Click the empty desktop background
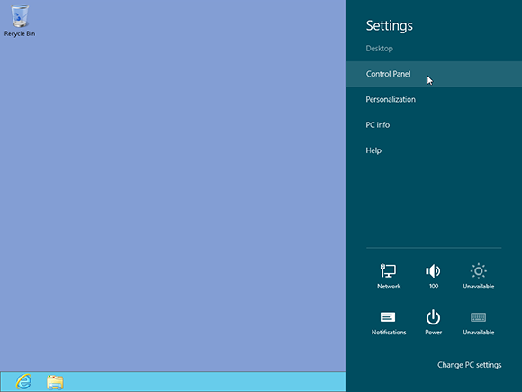This screenshot has width=522, height=392. (173, 200)
